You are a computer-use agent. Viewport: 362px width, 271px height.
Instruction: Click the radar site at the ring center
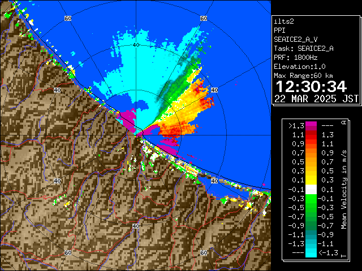[x=136, y=135]
